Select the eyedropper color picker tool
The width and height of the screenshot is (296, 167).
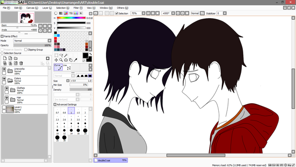tap(75, 60)
